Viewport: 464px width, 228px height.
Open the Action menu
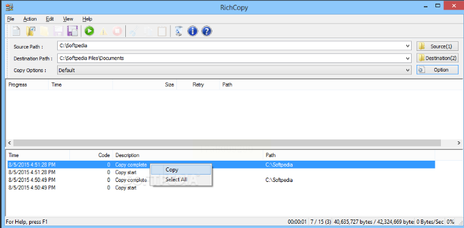(30, 19)
